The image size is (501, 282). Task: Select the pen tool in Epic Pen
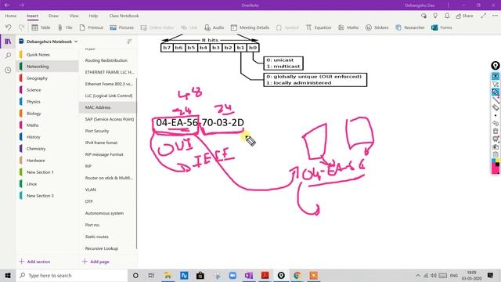(x=496, y=92)
